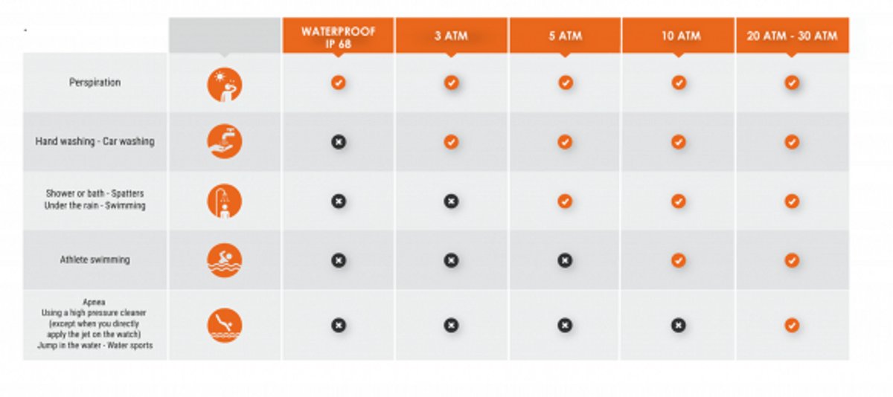
Task: Click the athlete swimming icon
Action: (x=225, y=260)
